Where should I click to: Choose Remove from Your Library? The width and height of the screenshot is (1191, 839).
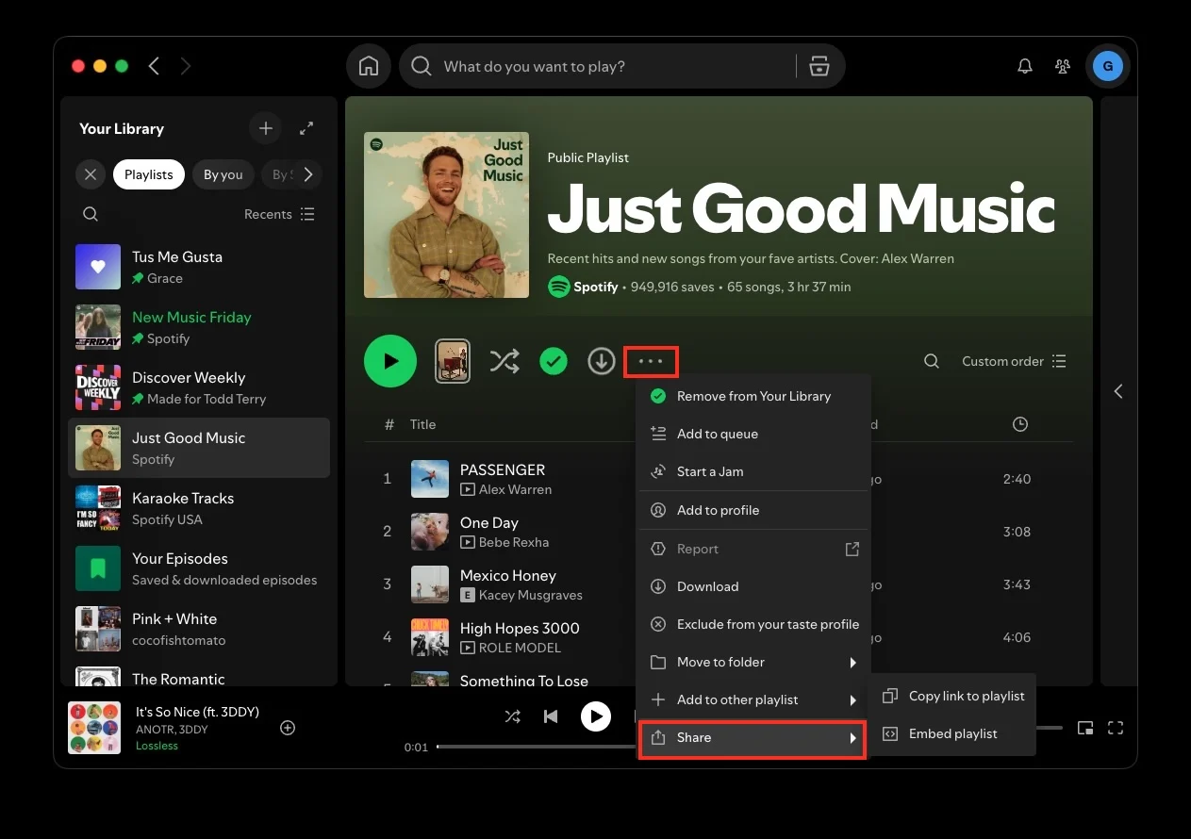click(x=753, y=396)
